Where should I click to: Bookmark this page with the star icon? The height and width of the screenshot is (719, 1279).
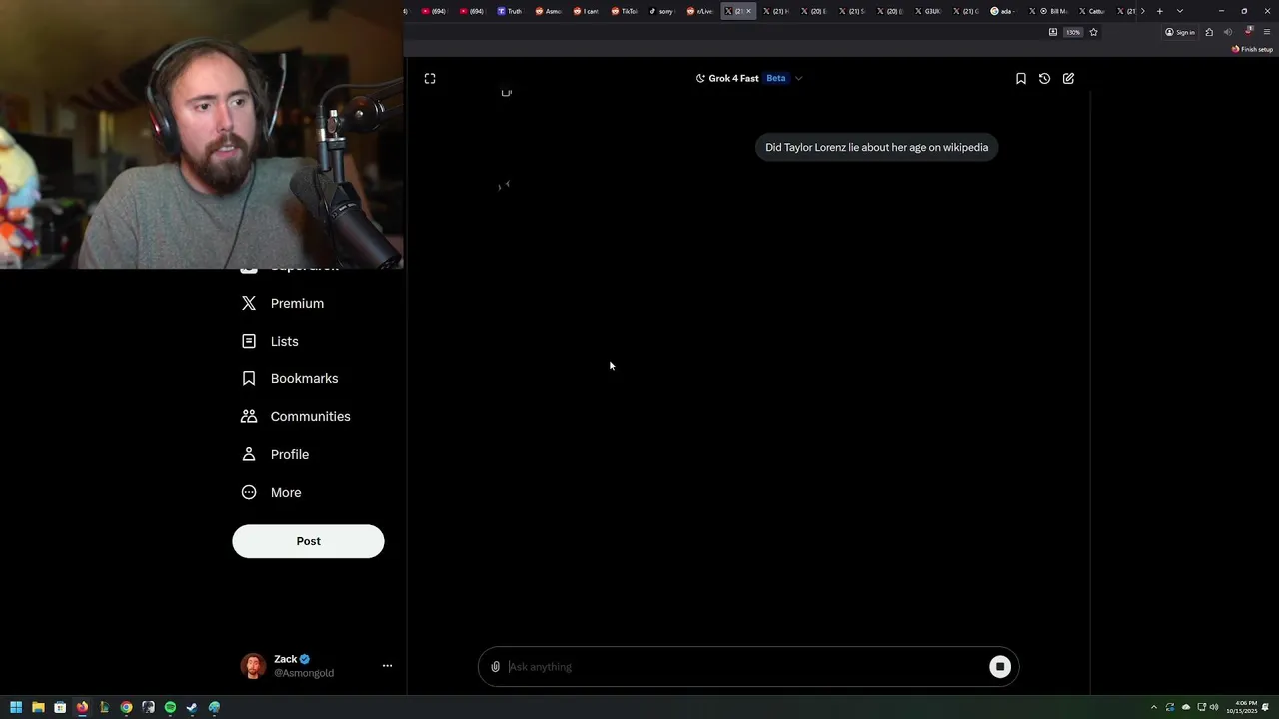pos(1093,32)
